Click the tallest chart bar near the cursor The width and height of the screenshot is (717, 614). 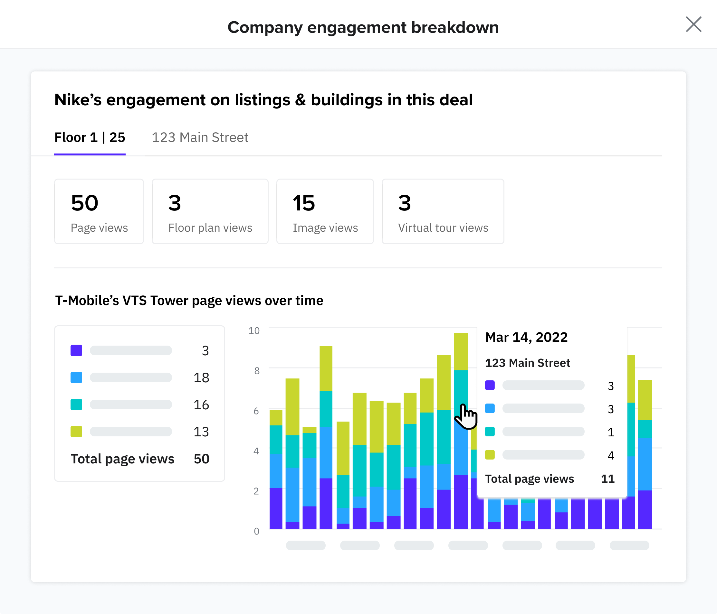coord(461,431)
